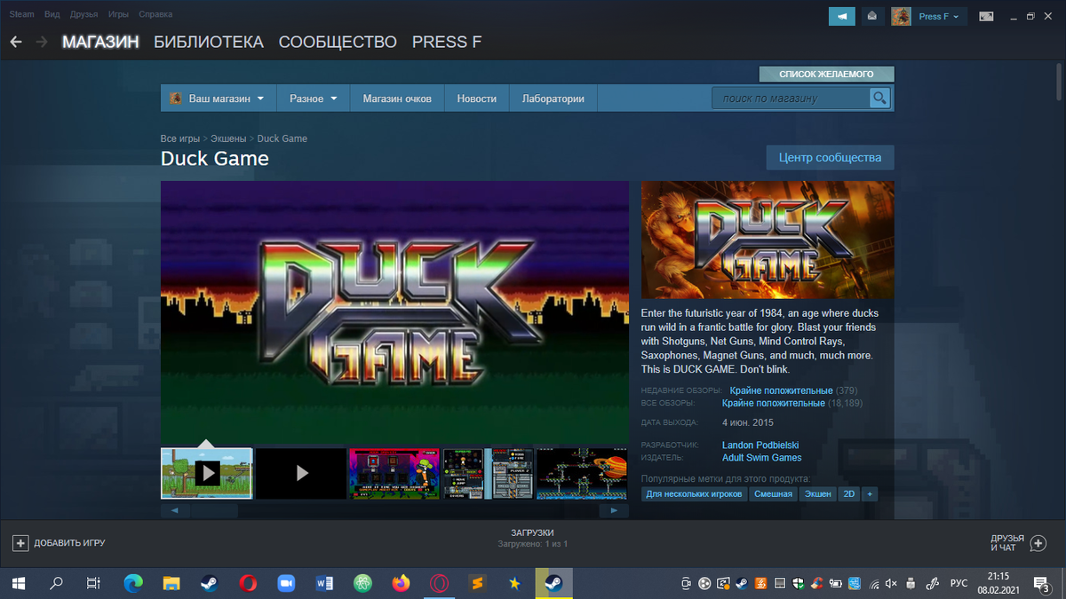Open developer Landon Podbielski link
Image resolution: width=1066 pixels, height=599 pixels.
click(x=760, y=445)
